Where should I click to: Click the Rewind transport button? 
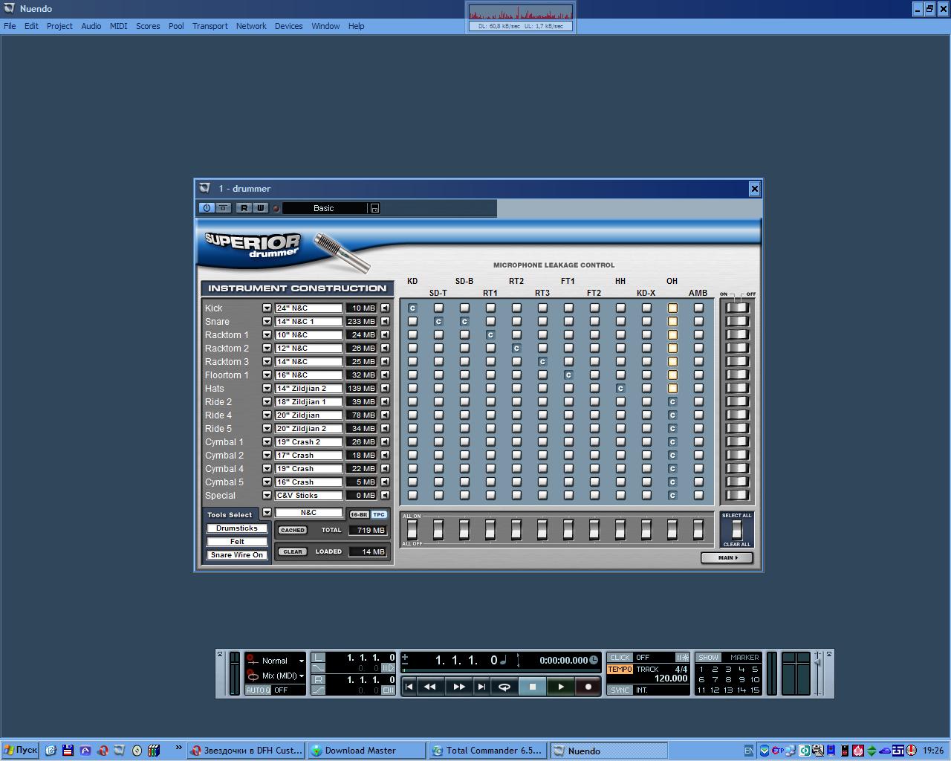(x=430, y=687)
